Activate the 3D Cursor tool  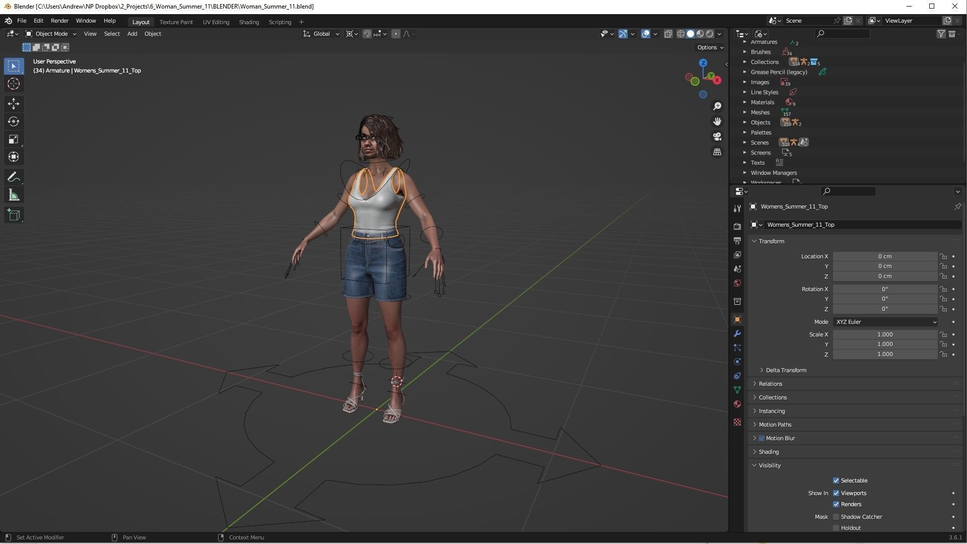(x=14, y=84)
